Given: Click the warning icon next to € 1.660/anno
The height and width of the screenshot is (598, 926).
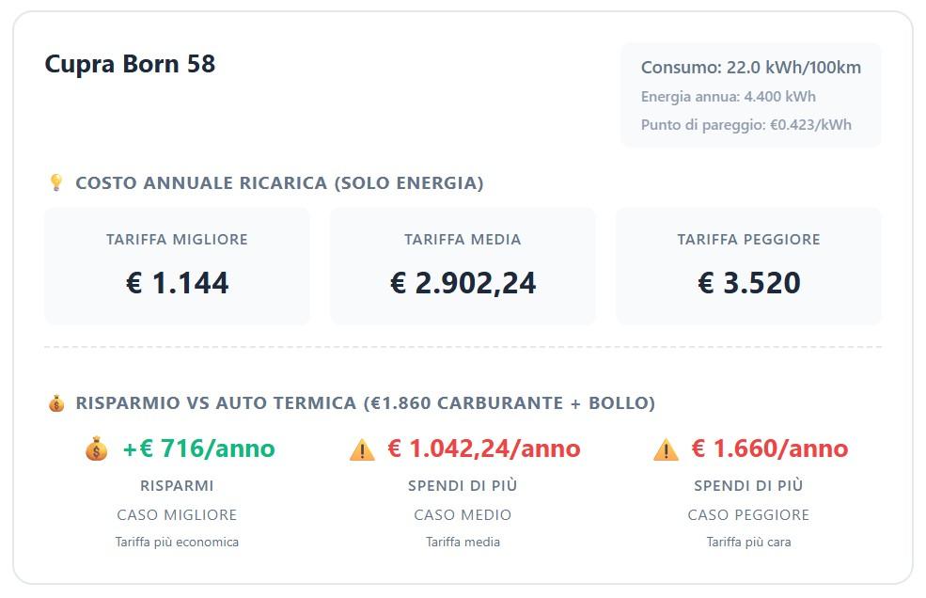Looking at the screenshot, I should click(x=666, y=450).
